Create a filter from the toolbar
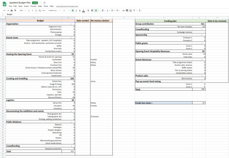Viewport: 229px width, 158px height. (x=134, y=11)
